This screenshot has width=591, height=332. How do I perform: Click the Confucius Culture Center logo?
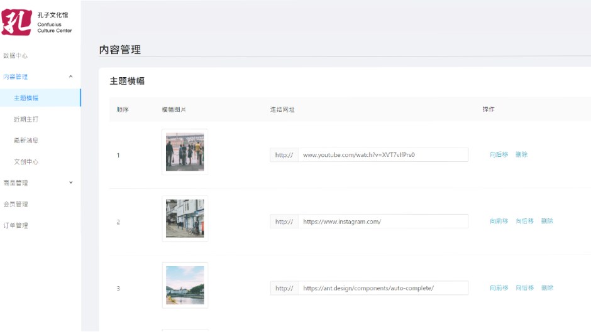tap(36, 22)
